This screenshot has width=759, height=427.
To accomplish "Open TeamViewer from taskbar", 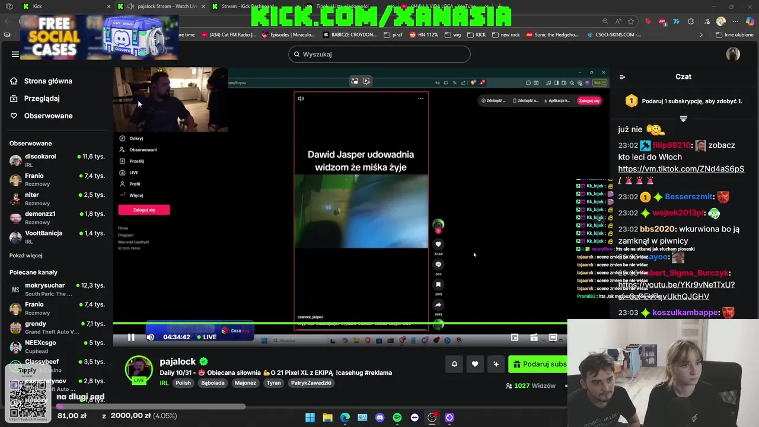I will [414, 418].
